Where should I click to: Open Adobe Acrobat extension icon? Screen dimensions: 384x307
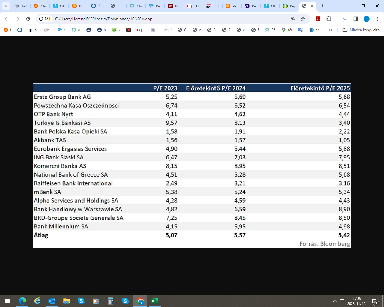tap(318, 19)
